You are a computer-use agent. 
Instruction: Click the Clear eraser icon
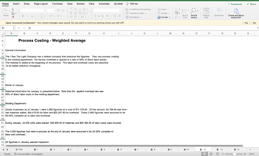176,17
